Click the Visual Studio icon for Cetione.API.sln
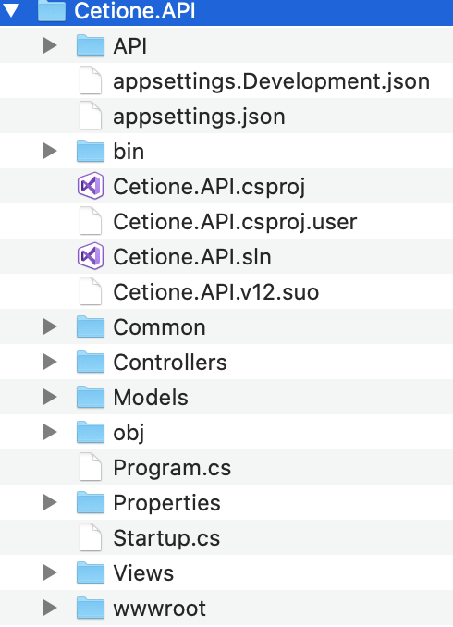453x627 pixels. 91,256
